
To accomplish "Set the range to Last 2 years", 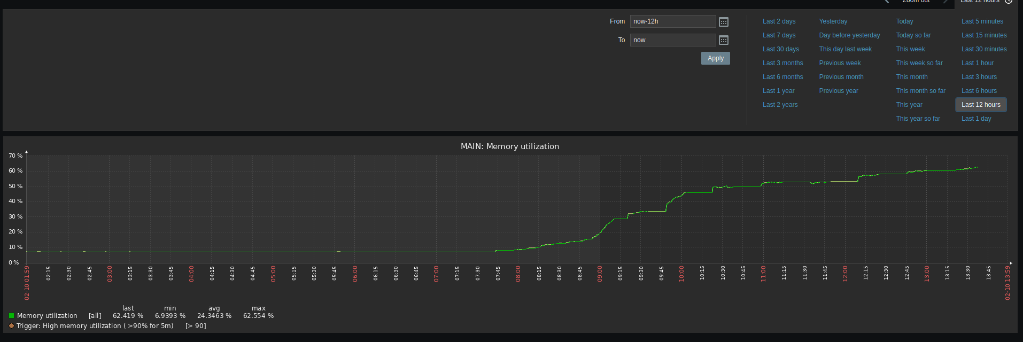I will 780,105.
